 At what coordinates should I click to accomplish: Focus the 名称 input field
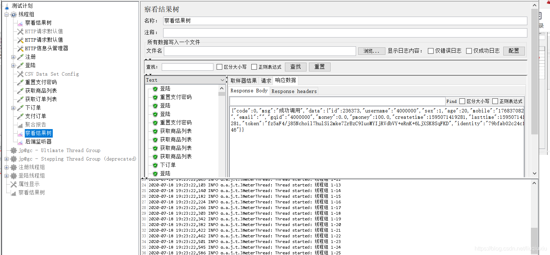[x=345, y=21]
